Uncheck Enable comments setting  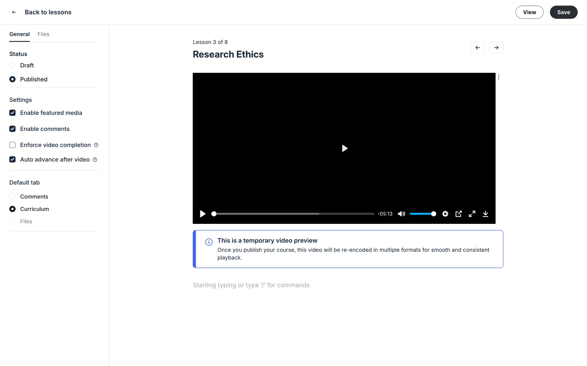[13, 129]
